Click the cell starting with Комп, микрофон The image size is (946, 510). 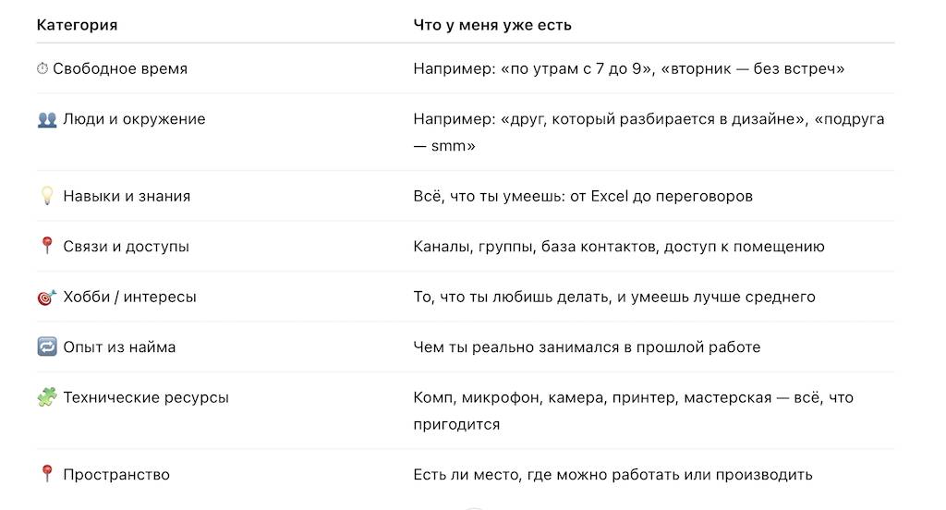(633, 410)
